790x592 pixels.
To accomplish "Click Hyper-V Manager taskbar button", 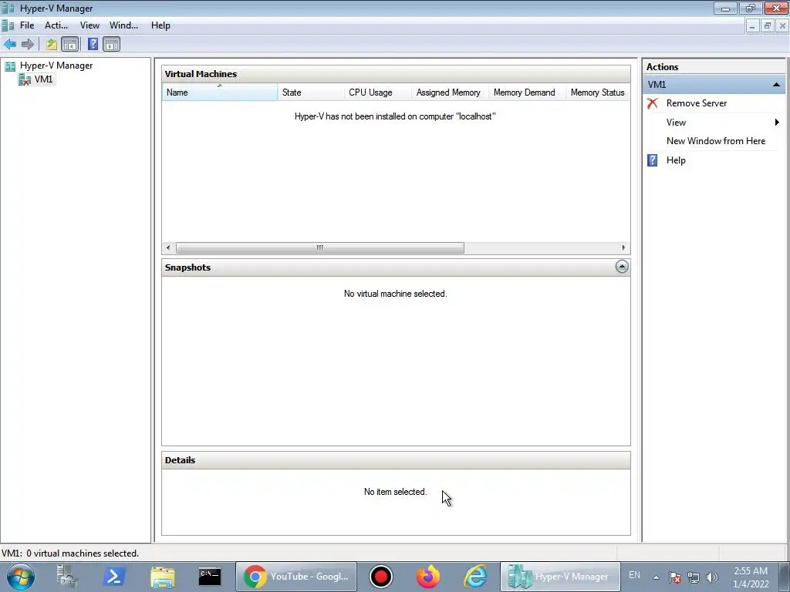I will (560, 577).
